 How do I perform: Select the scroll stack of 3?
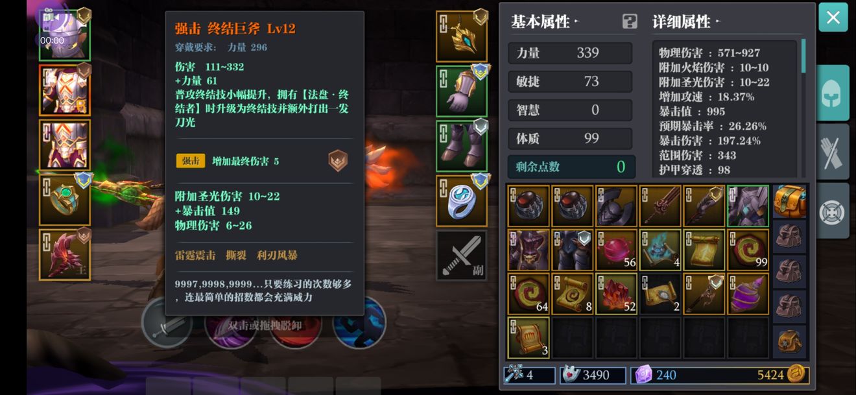point(529,338)
